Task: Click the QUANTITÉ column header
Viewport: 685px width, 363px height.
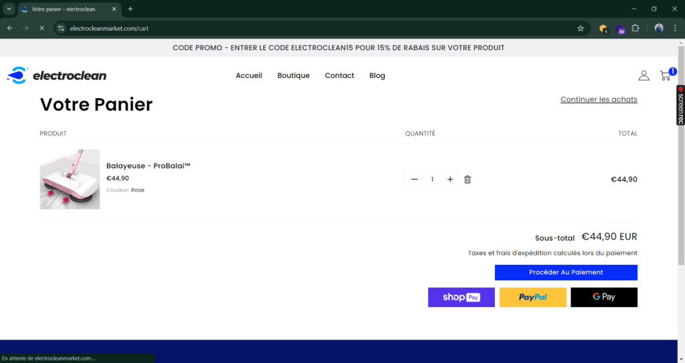Action: click(420, 133)
